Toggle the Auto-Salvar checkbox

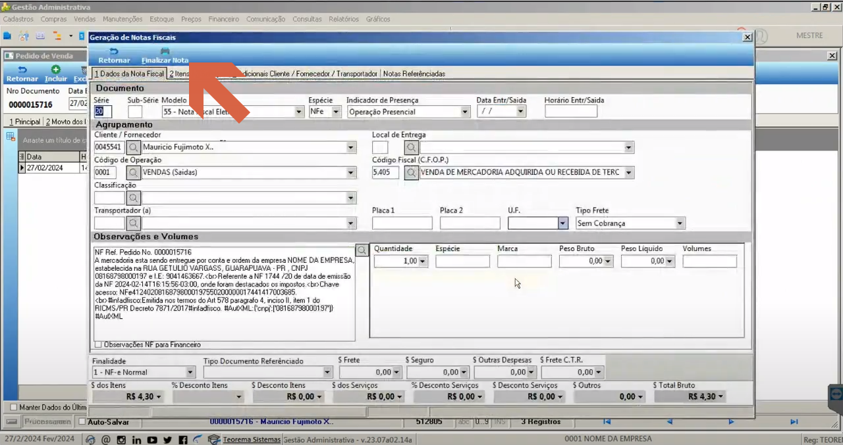tap(82, 421)
